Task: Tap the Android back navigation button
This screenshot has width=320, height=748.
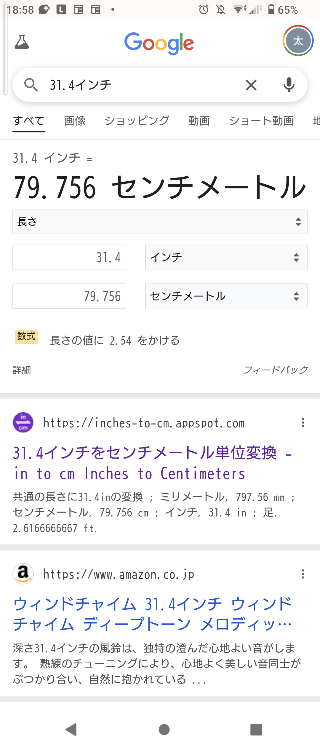Action: (71, 730)
